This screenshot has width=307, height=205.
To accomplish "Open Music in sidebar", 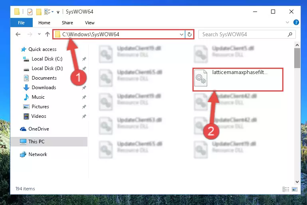I will coord(38,97).
